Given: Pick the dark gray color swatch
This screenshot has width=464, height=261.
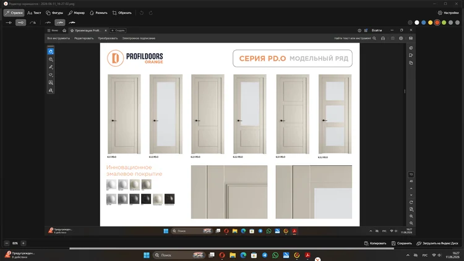Looking at the screenshot, I should (410, 22).
